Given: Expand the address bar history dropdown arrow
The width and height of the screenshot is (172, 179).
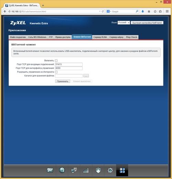Looking at the screenshot, I should coord(100,11).
